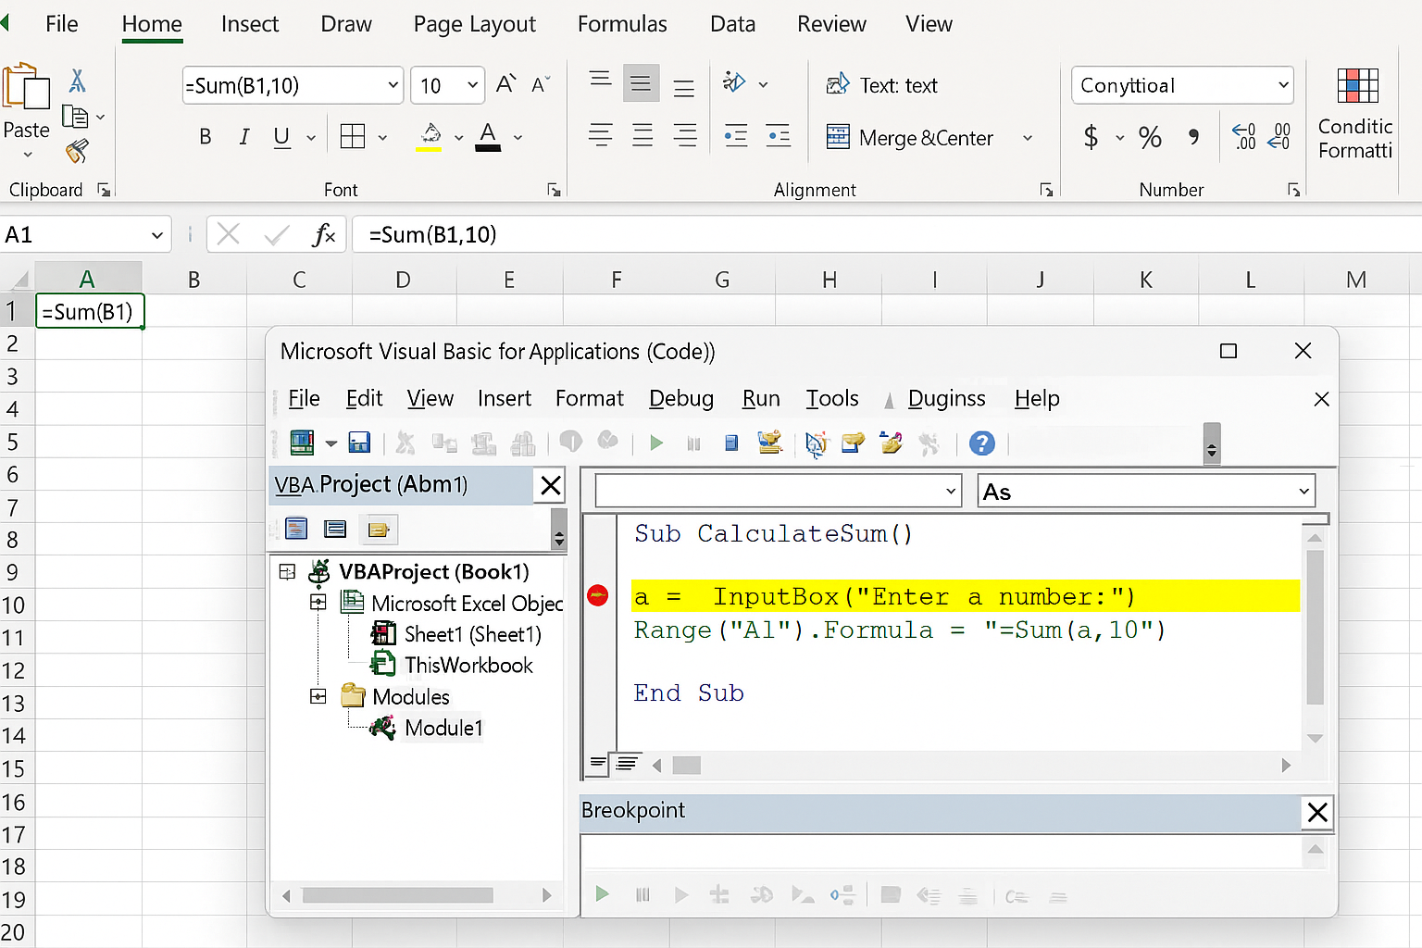Open the Debug menu in VBA editor
This screenshot has height=948, width=1422.
[681, 398]
